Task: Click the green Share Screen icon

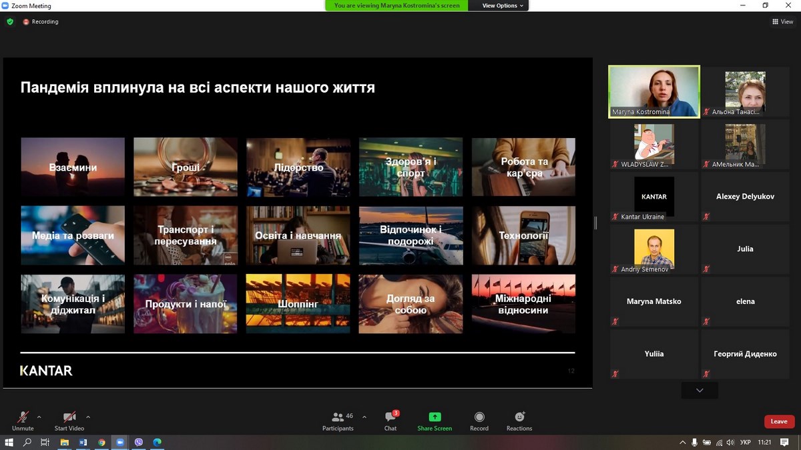Action: 435,417
